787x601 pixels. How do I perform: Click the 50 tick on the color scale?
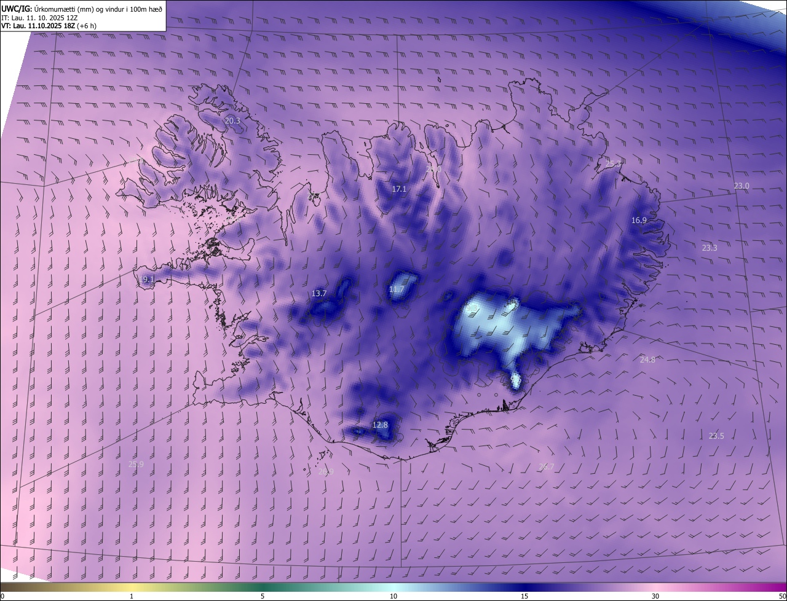pyautogui.click(x=782, y=597)
